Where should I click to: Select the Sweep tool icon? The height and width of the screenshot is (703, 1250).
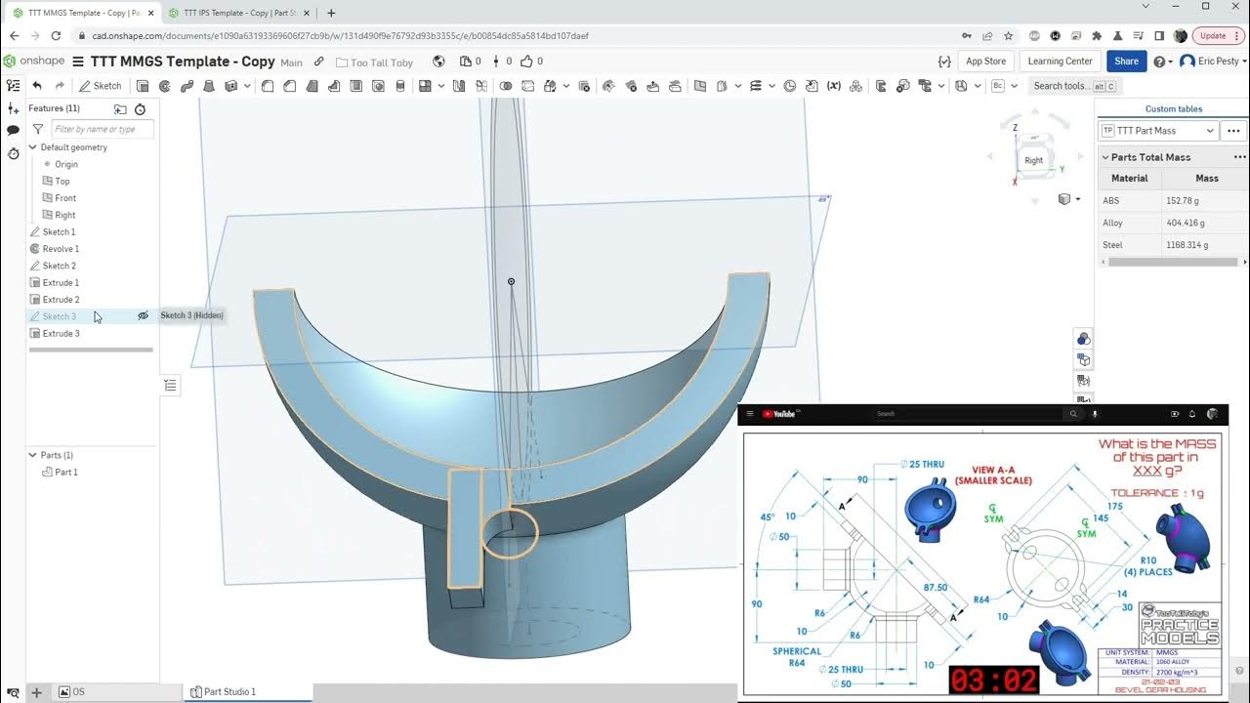(186, 86)
